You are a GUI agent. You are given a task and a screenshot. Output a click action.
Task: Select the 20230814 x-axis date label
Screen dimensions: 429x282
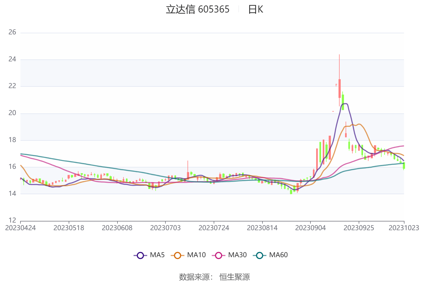tap(262, 228)
